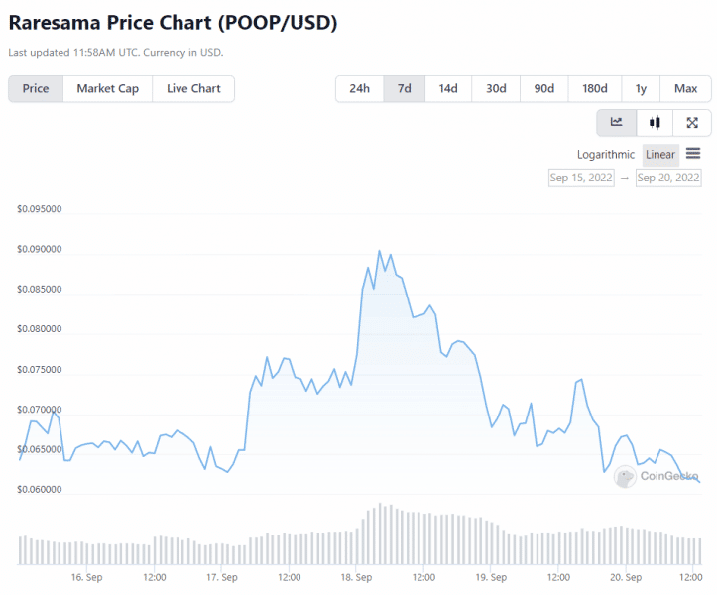Select the 24h time range
Image resolution: width=717 pixels, height=595 pixels.
pyautogui.click(x=359, y=88)
